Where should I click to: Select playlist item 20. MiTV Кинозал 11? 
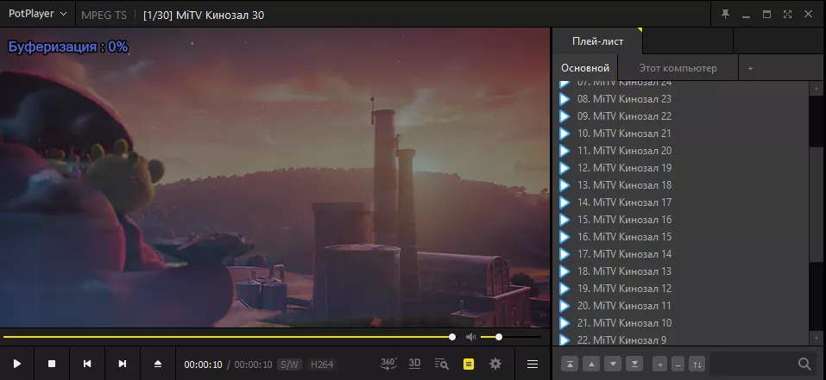point(682,306)
